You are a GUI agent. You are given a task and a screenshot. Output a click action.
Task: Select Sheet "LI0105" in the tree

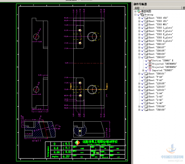157,83
